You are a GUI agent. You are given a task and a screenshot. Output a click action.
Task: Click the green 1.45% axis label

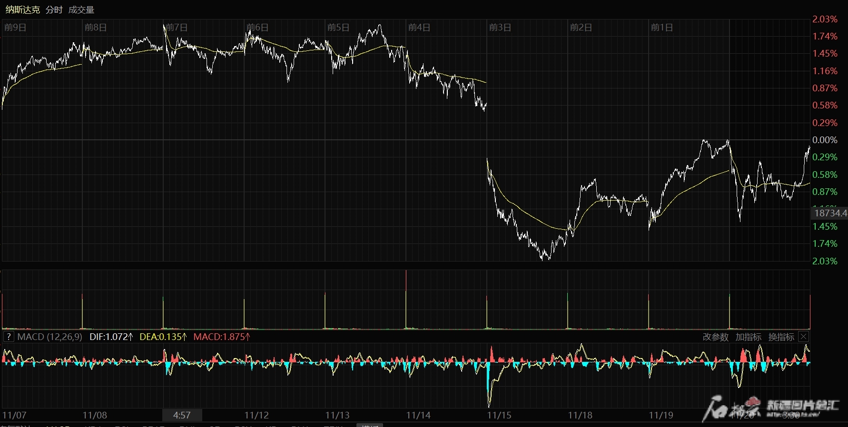pyautogui.click(x=825, y=226)
